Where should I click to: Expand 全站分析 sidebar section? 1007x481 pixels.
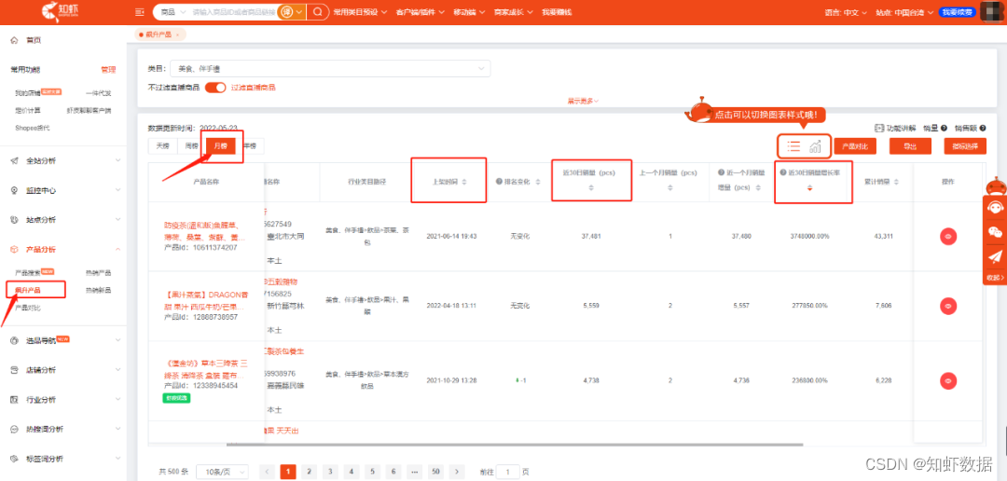click(x=65, y=160)
